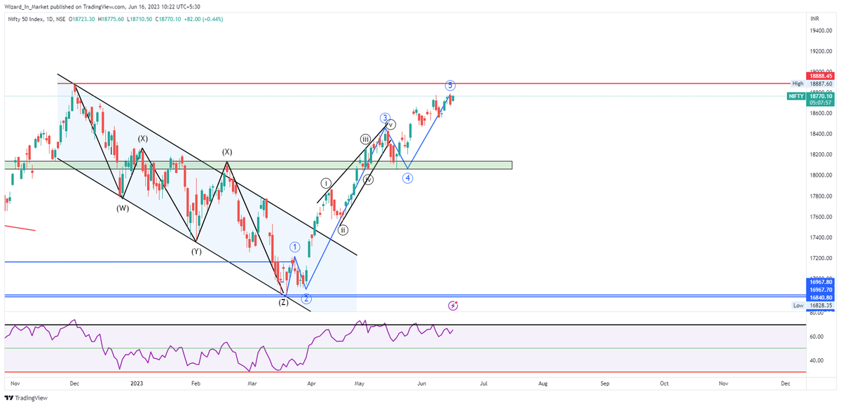The width and height of the screenshot is (841, 406).
Task: Click the Apr label on the time axis
Action: point(312,384)
